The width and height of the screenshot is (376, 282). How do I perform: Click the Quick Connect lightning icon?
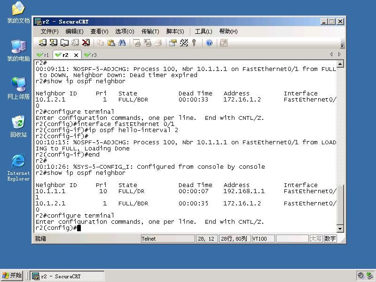pos(53,43)
